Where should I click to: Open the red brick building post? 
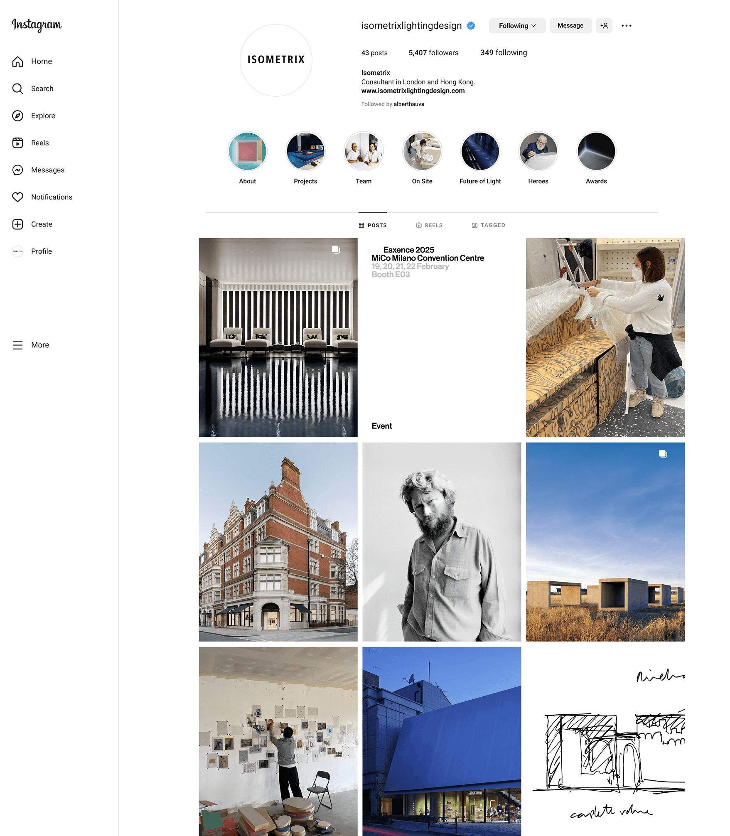278,542
